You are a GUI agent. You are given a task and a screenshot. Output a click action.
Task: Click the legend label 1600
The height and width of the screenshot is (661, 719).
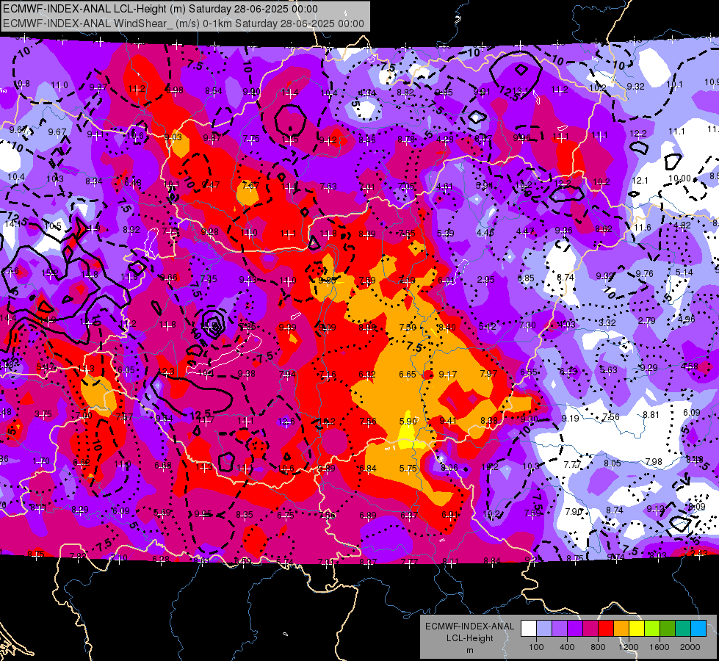coord(660,647)
